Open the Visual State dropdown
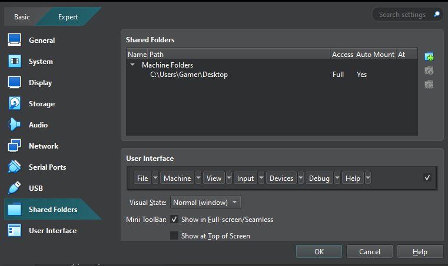 (205, 203)
